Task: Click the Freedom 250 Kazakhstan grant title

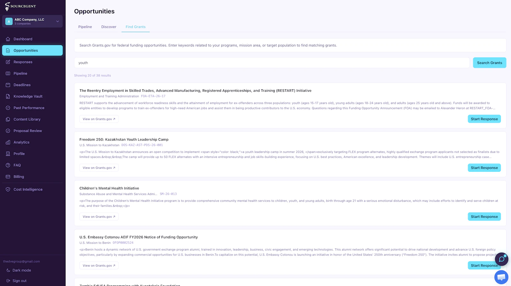Action: (x=124, y=139)
